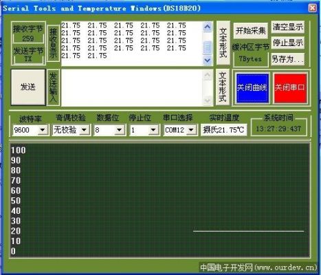
Task: Toggle receive 文本形式 button beside receive box
Action: tap(223, 43)
